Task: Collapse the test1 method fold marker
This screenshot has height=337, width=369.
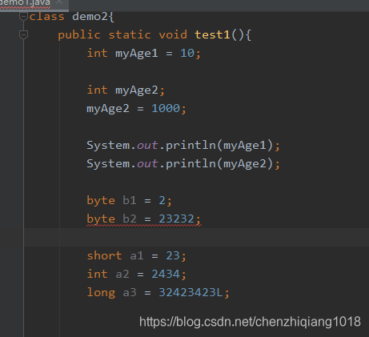Action: 23,35
